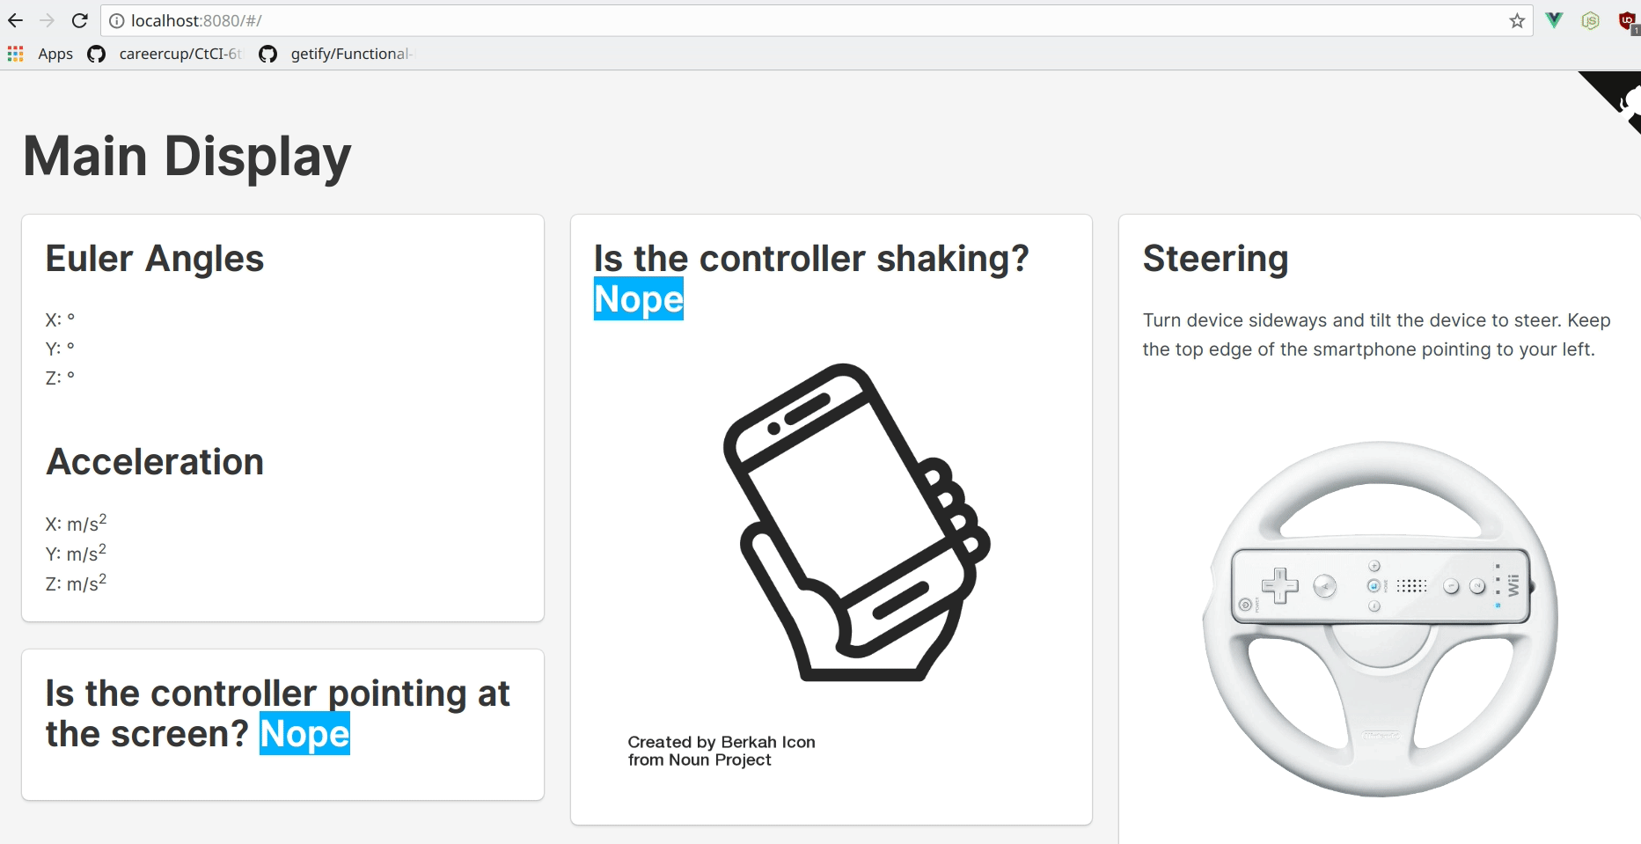
Task: Click the Apps label in bookmarks bar
Action: (55, 54)
